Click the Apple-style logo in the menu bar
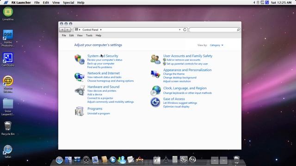The image size is (296, 166). coord(6,2)
